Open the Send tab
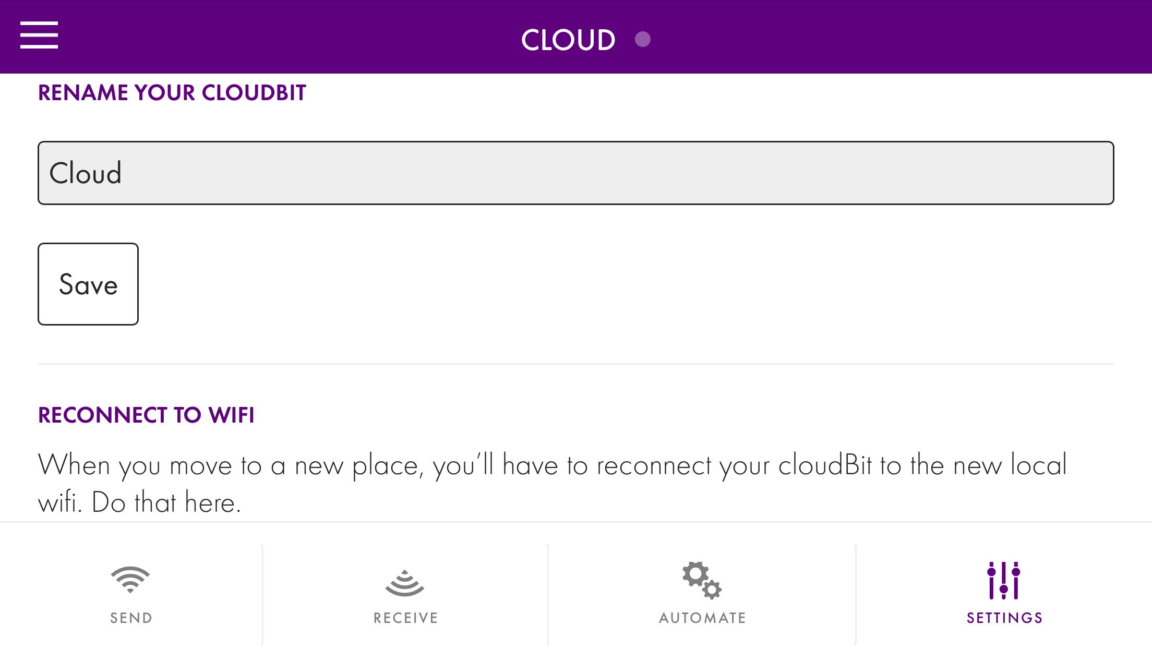This screenshot has height=648, width=1152. tap(131, 595)
